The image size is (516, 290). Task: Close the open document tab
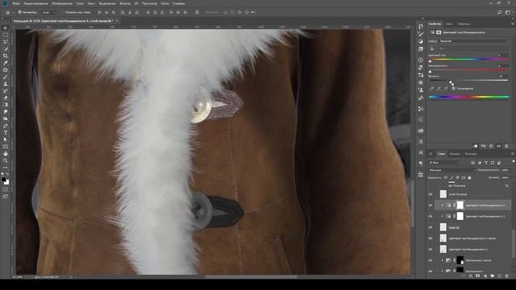pos(117,21)
